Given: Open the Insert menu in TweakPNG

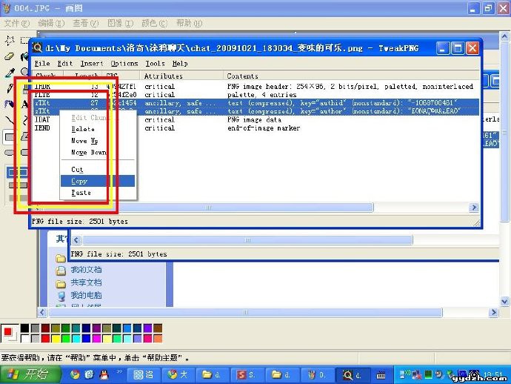Looking at the screenshot, I should [x=92, y=64].
